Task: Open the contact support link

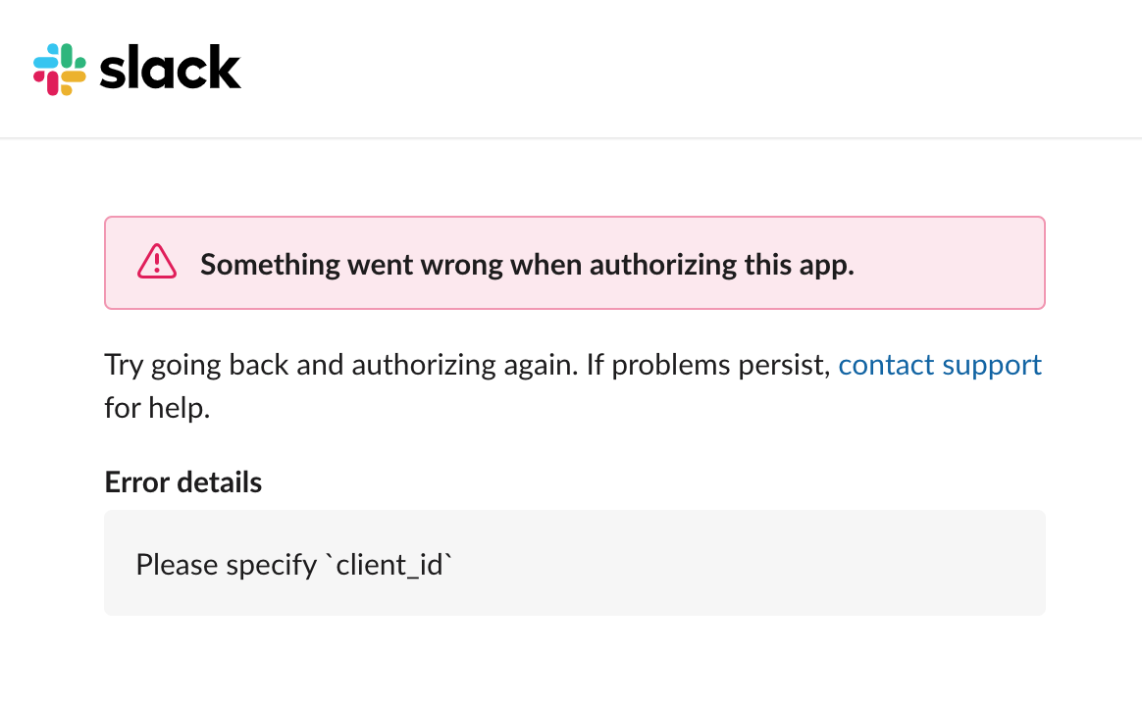Action: 939,364
